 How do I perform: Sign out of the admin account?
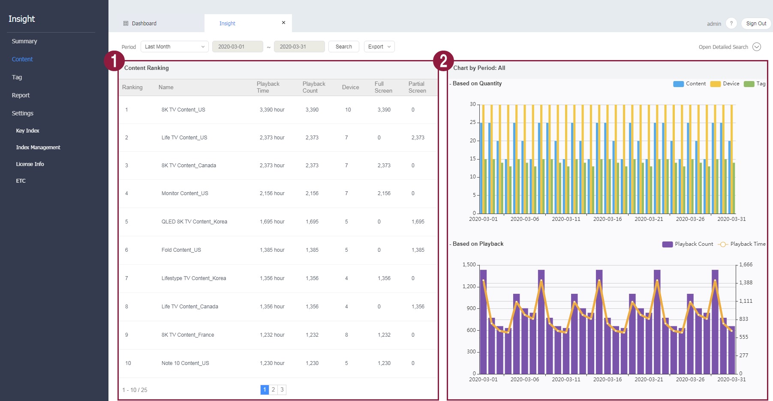[756, 24]
